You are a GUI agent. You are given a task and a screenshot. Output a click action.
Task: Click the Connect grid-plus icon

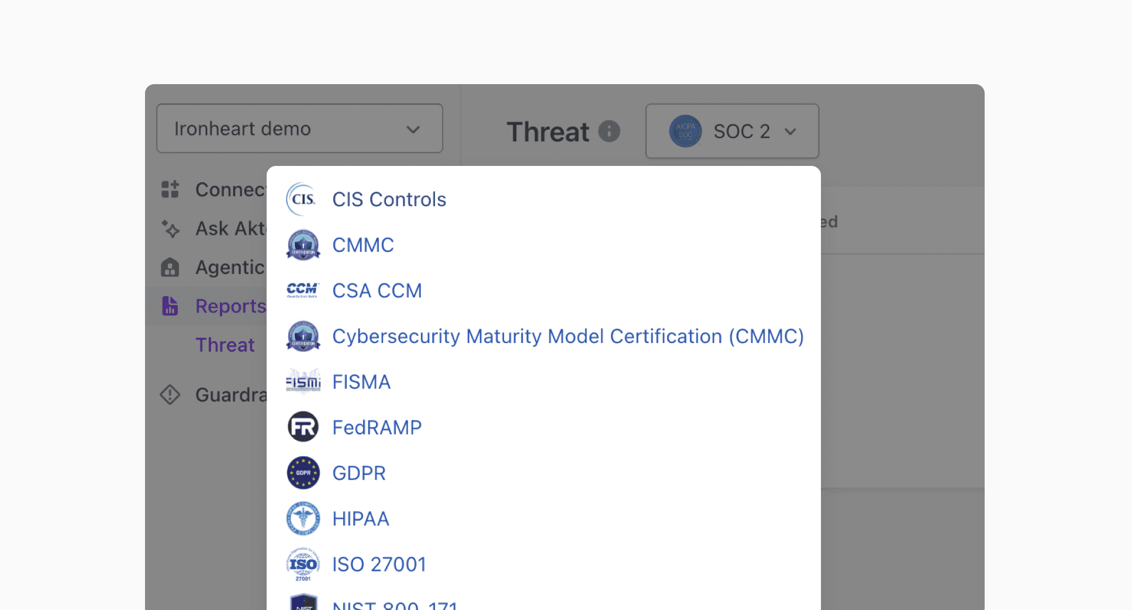[170, 189]
